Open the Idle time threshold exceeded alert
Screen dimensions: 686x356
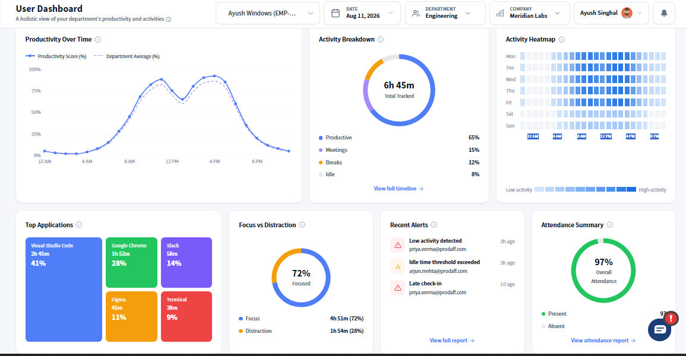click(453, 266)
